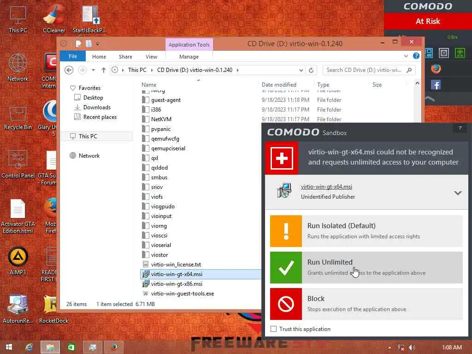
Task: Select the vioscsi folder
Action: pyautogui.click(x=159, y=236)
